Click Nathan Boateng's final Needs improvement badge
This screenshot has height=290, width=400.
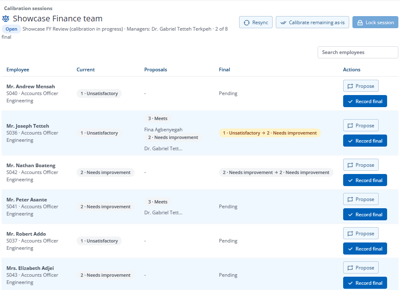[276, 172]
